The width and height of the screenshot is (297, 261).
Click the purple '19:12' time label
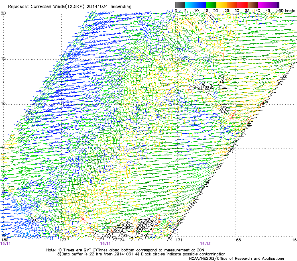click(x=205, y=244)
